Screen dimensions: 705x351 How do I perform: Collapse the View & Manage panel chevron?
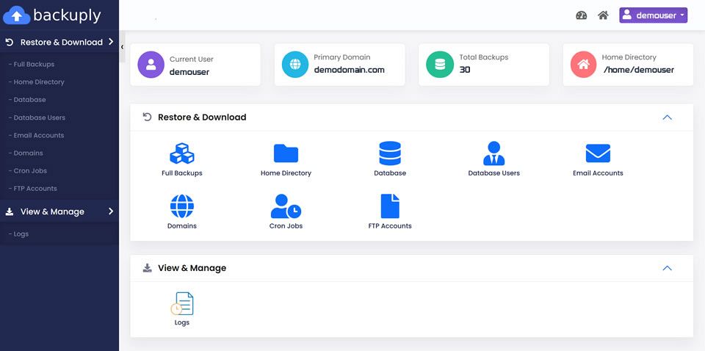pos(667,268)
